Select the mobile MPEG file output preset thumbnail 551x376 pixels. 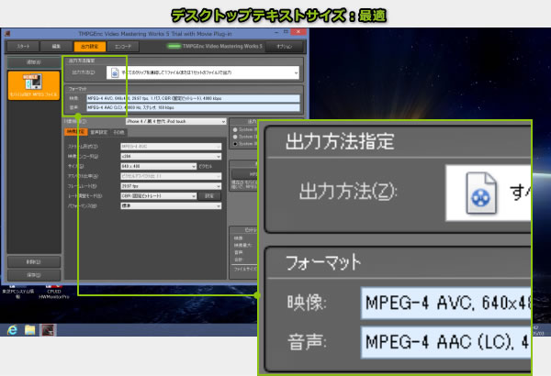(34, 85)
